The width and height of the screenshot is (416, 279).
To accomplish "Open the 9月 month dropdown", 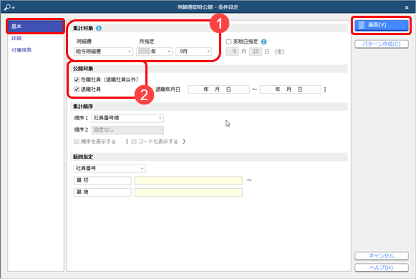I will click(193, 52).
